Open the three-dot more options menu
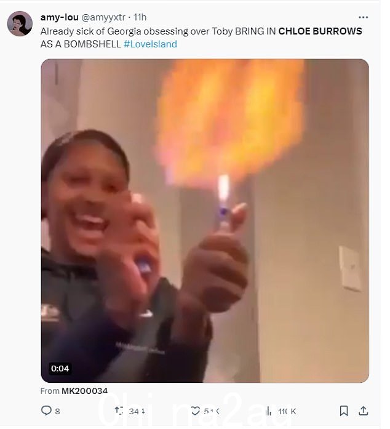This screenshot has height=429, width=390. tap(363, 17)
